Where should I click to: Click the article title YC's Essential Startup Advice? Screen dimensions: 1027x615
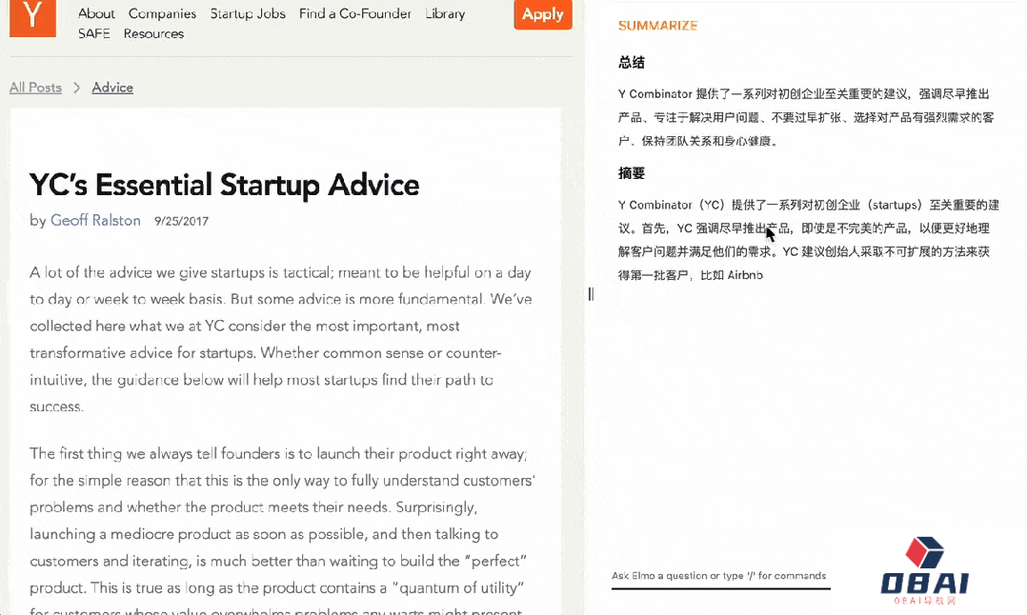tap(224, 184)
